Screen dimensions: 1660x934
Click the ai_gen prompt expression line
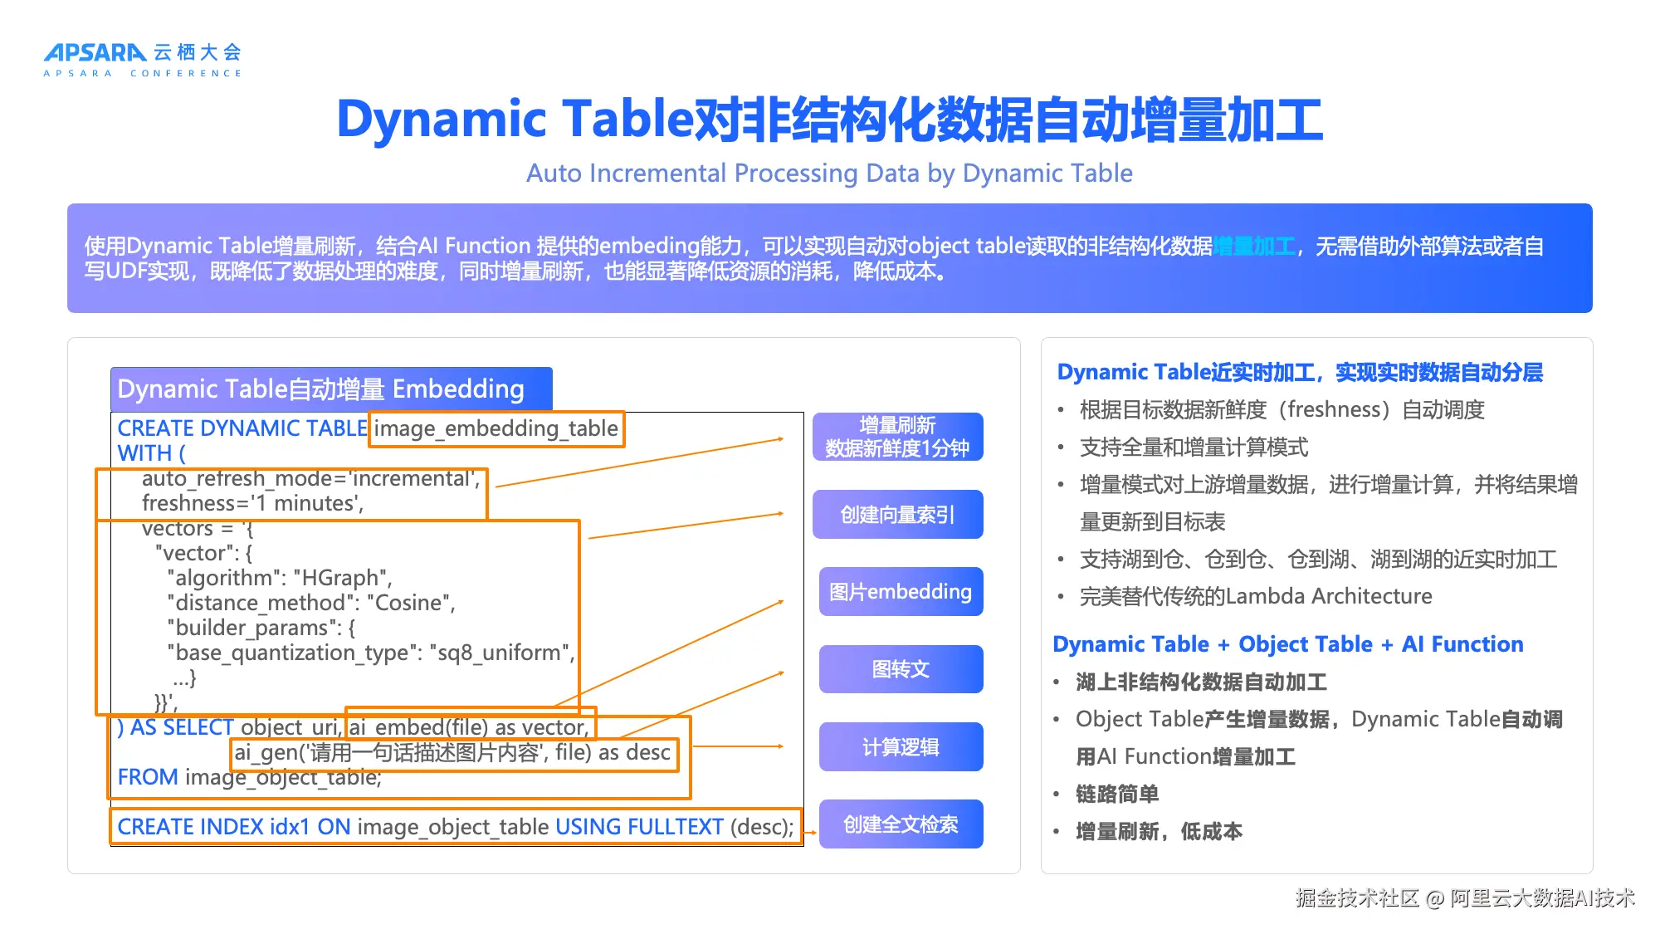(x=452, y=753)
